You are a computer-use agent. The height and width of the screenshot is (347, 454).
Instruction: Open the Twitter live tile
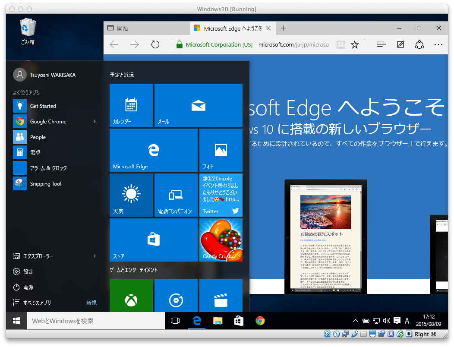pos(221,195)
